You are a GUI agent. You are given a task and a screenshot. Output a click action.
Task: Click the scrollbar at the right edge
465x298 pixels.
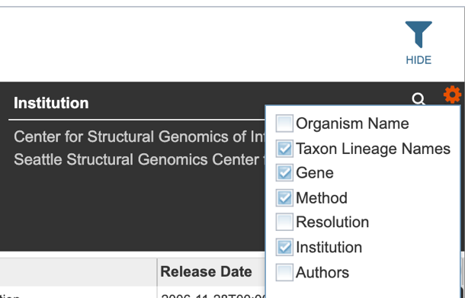(x=463, y=273)
